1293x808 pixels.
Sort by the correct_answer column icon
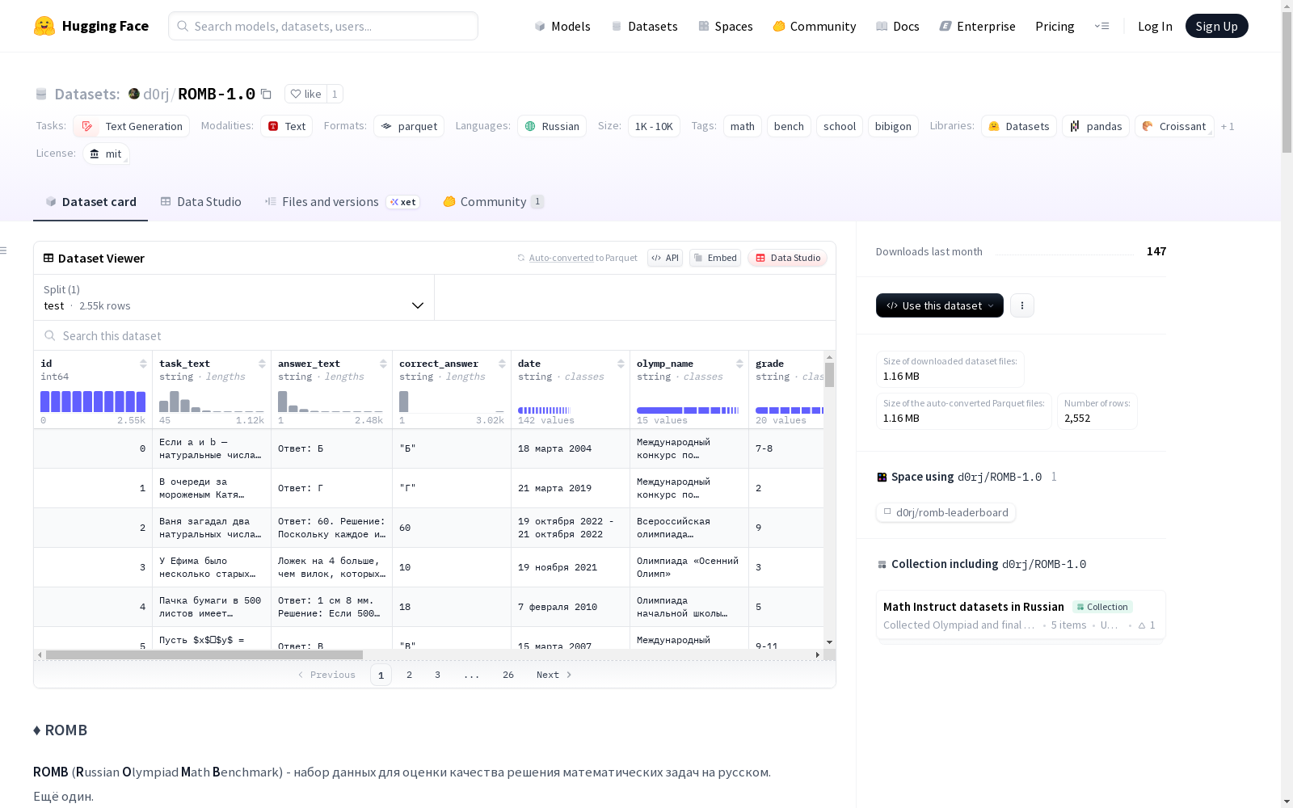point(502,364)
